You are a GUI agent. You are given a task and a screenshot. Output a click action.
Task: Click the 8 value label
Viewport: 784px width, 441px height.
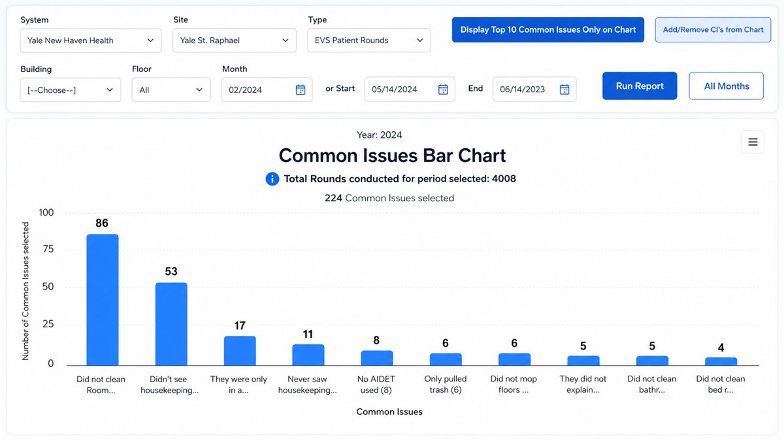point(377,340)
